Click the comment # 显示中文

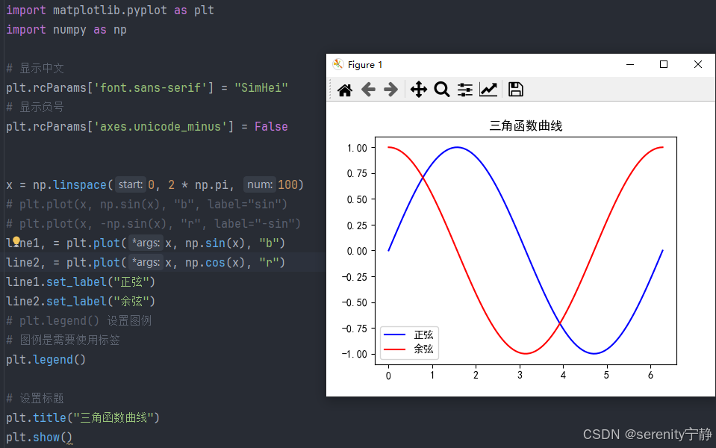(x=34, y=69)
